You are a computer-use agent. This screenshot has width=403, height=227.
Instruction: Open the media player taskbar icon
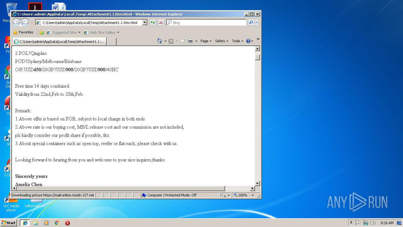coord(46,223)
